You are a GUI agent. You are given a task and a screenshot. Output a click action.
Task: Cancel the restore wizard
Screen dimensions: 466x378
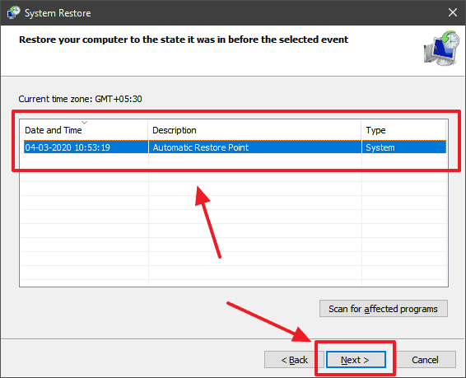(x=425, y=360)
